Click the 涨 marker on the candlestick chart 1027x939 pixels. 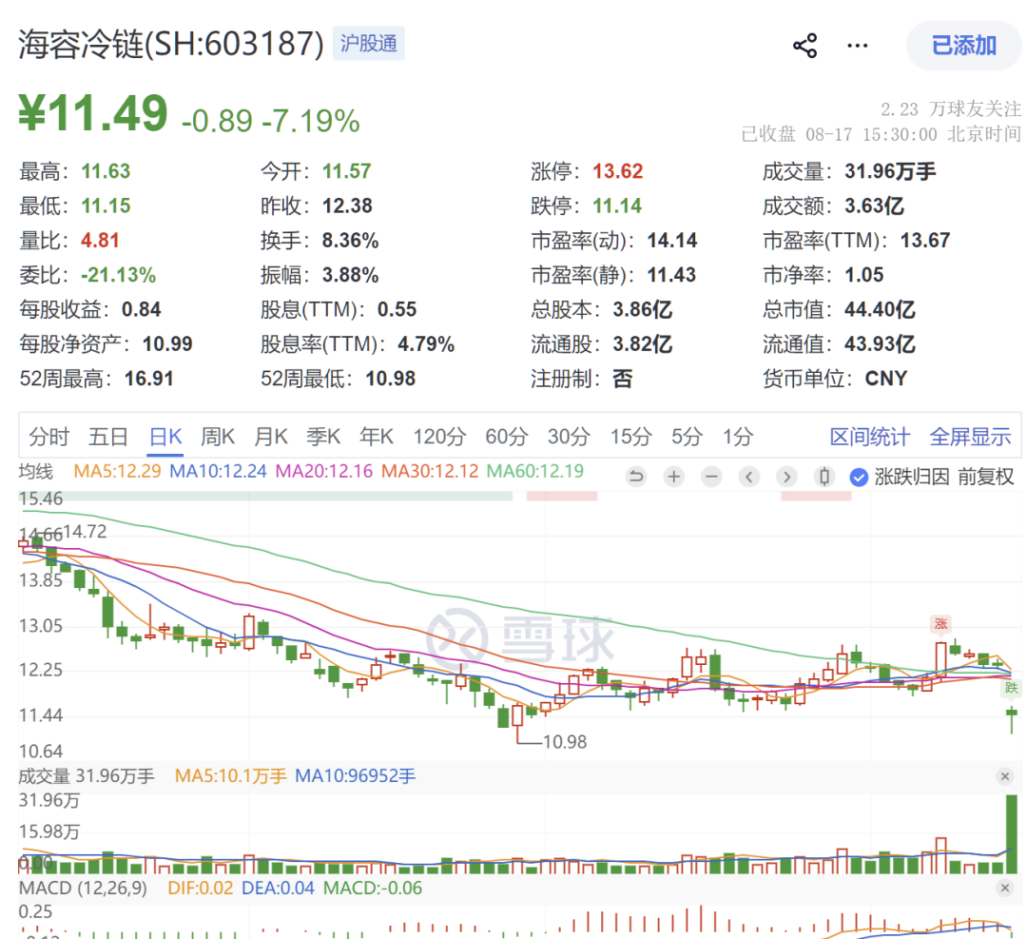point(941,624)
